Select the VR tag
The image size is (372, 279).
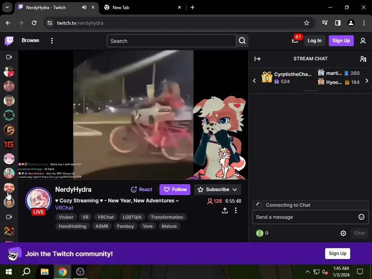click(x=85, y=217)
